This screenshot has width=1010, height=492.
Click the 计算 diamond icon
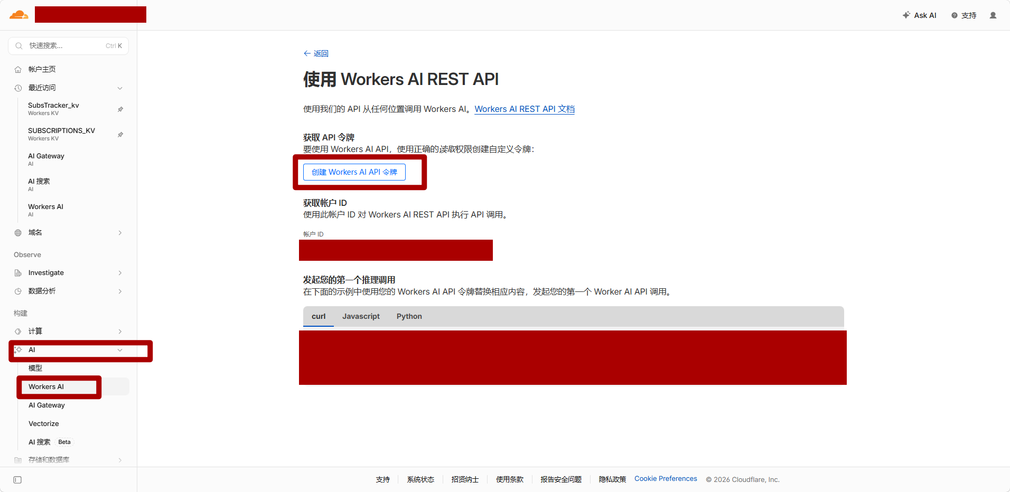point(18,332)
